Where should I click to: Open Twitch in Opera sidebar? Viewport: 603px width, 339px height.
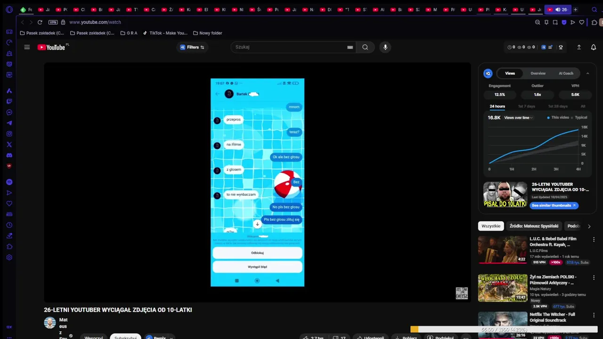[9, 102]
